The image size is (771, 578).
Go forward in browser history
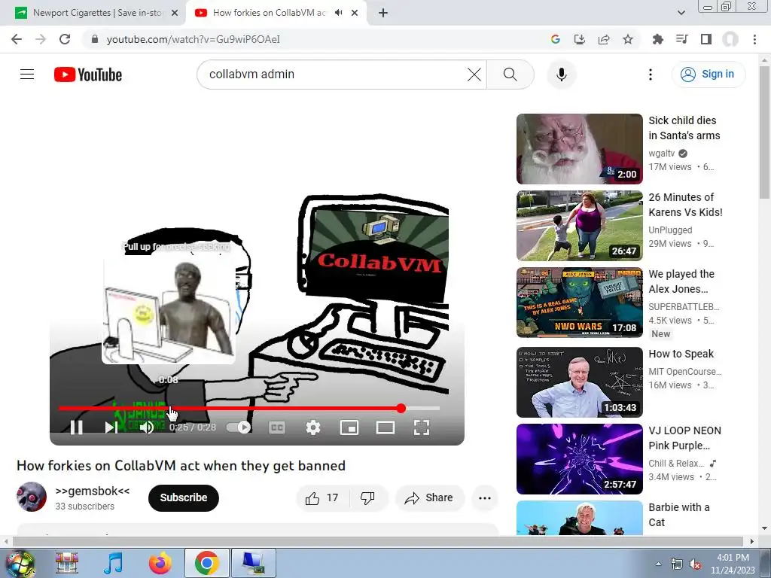click(41, 39)
